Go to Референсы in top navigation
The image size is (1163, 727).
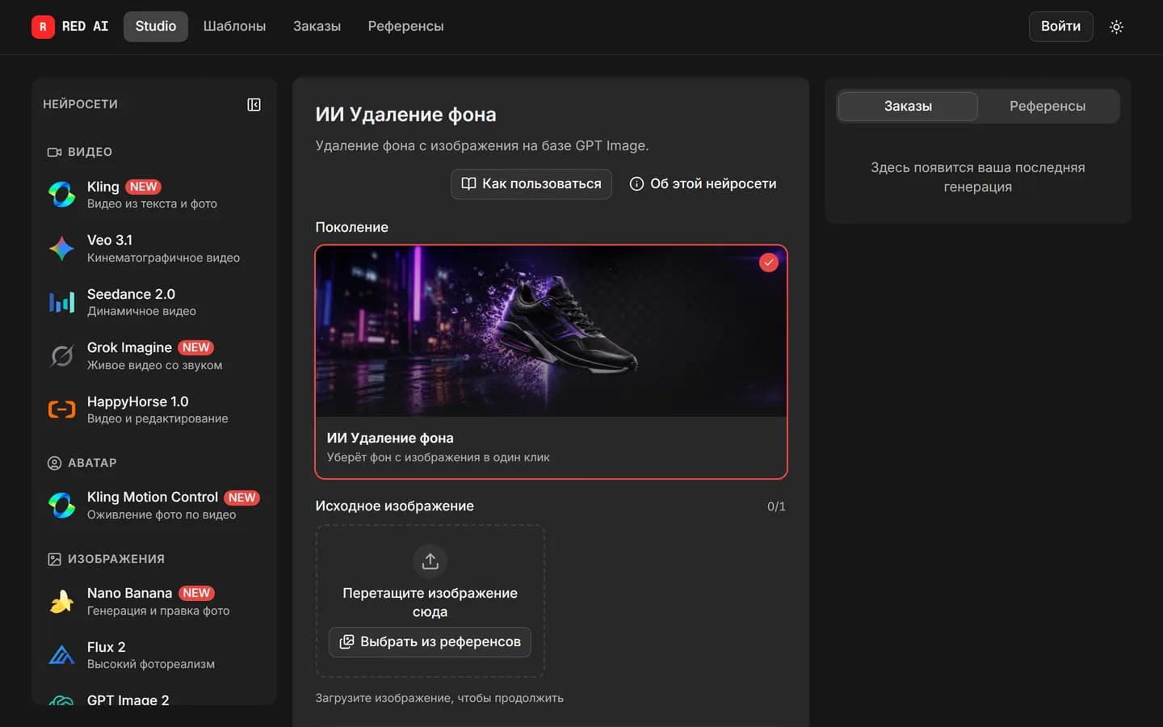[x=405, y=27]
